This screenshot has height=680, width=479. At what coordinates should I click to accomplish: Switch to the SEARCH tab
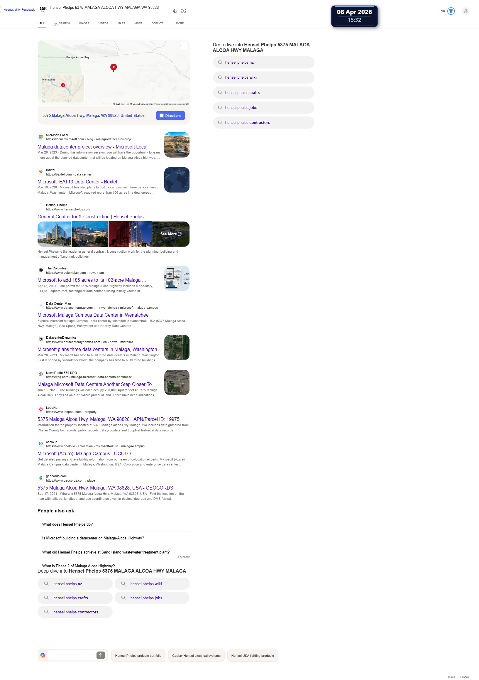[x=62, y=23]
